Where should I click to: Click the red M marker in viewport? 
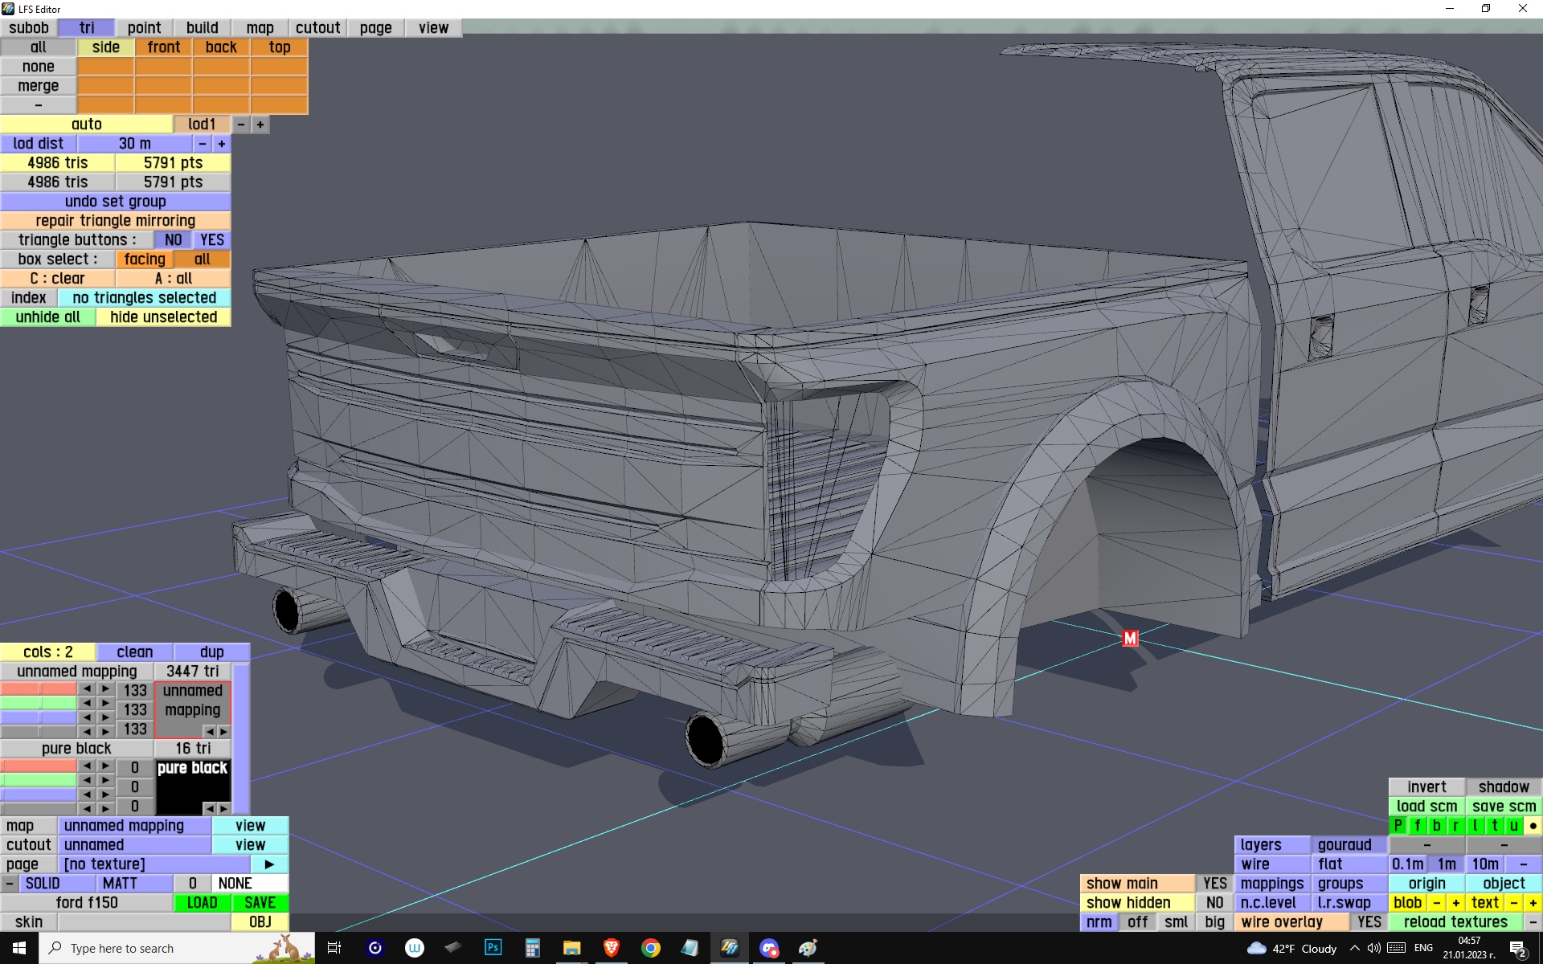click(x=1130, y=639)
